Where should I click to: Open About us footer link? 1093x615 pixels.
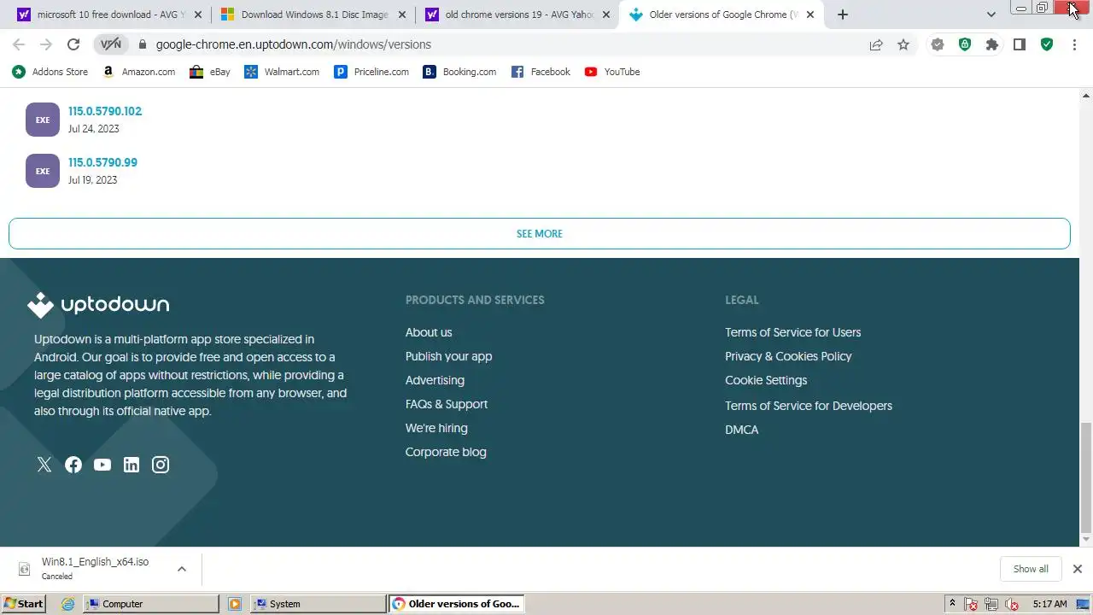429,332
